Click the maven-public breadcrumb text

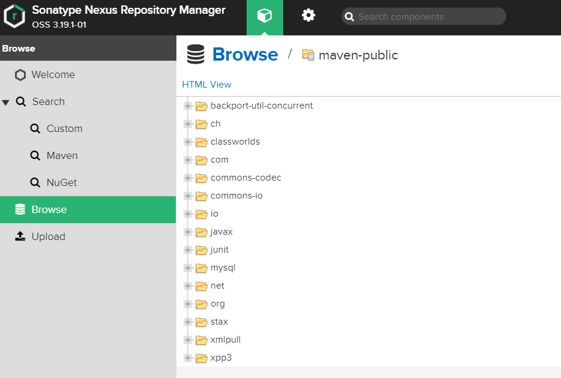point(358,55)
